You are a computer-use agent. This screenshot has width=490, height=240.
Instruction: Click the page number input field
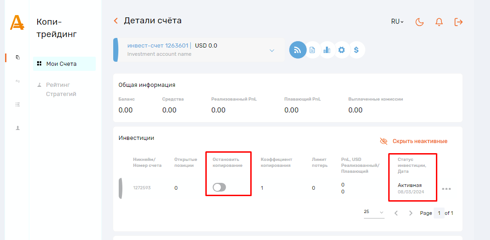click(x=439, y=213)
